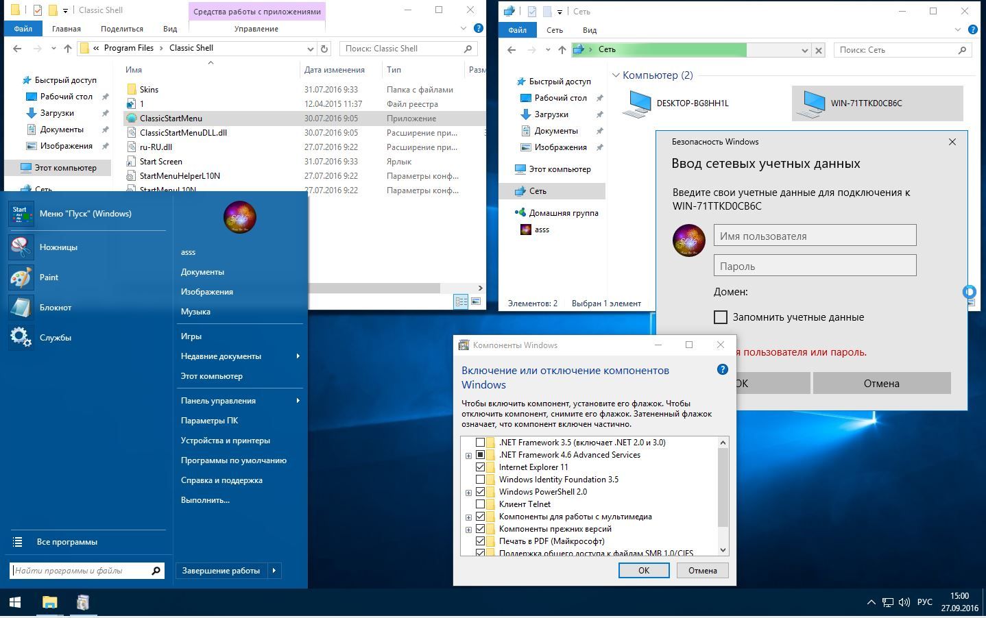Open Windows Components taskbar icon
The height and width of the screenshot is (618, 986).
point(83,602)
